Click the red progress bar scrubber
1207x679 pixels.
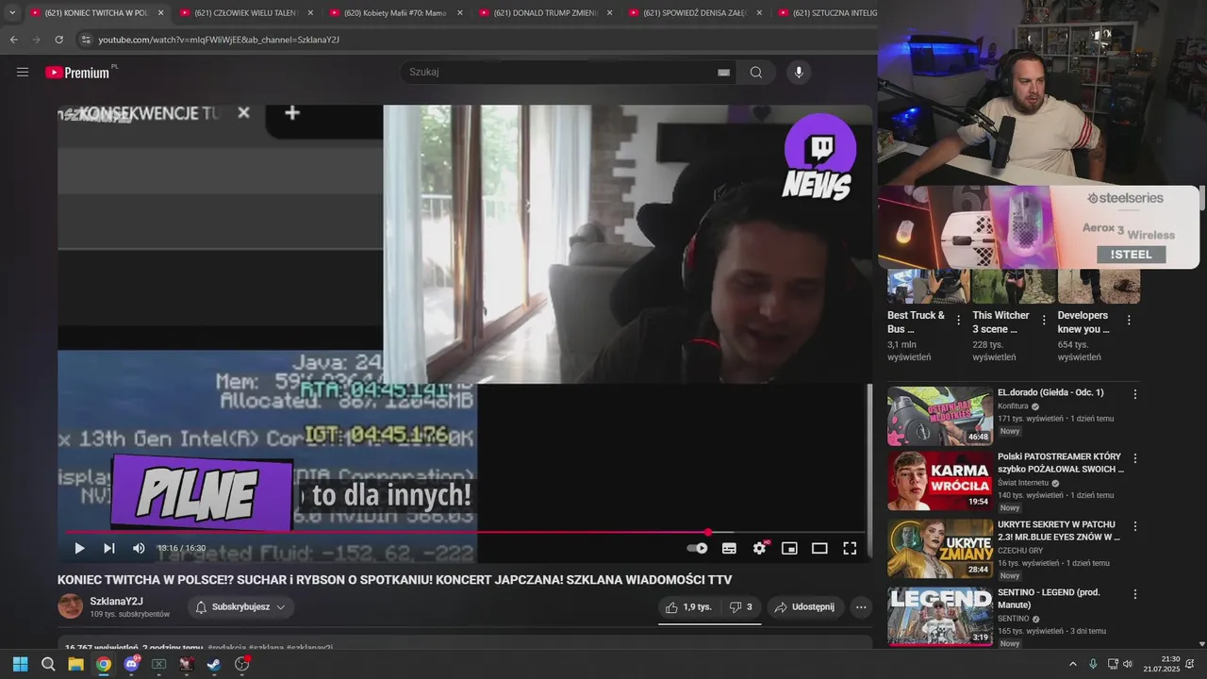(x=708, y=532)
